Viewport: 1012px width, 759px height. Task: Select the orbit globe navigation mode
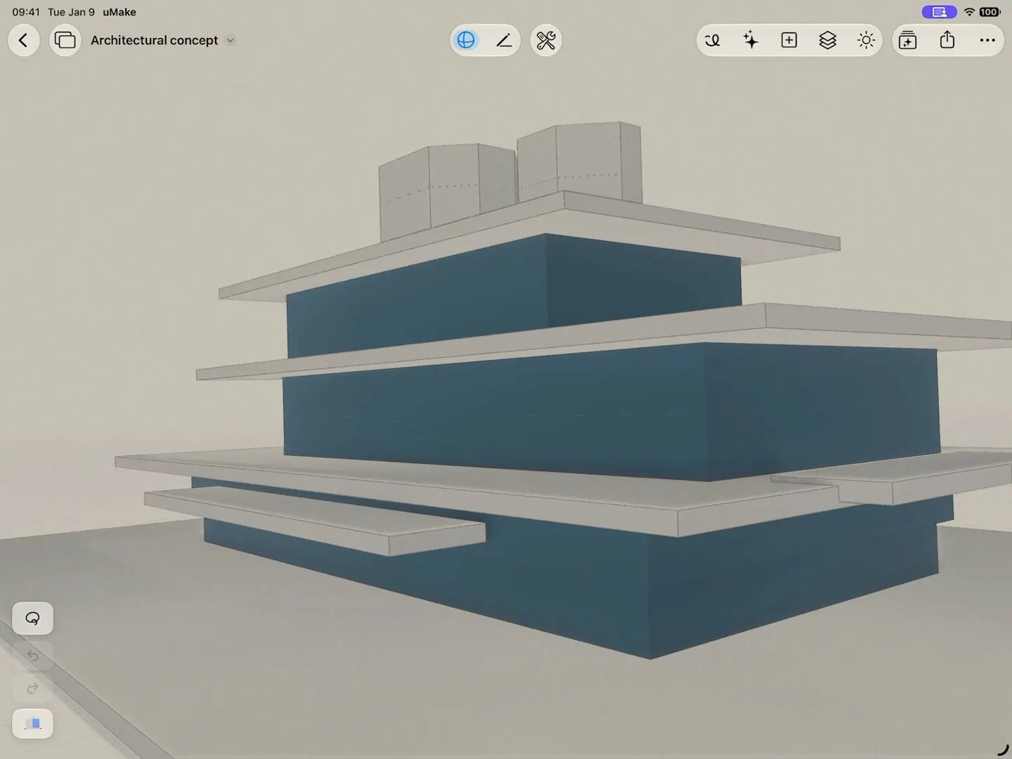466,40
